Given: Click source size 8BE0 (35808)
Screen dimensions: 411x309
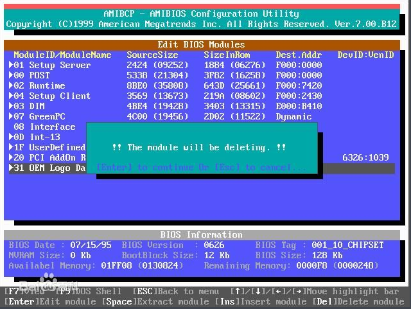Looking at the screenshot, I should click(x=157, y=85).
